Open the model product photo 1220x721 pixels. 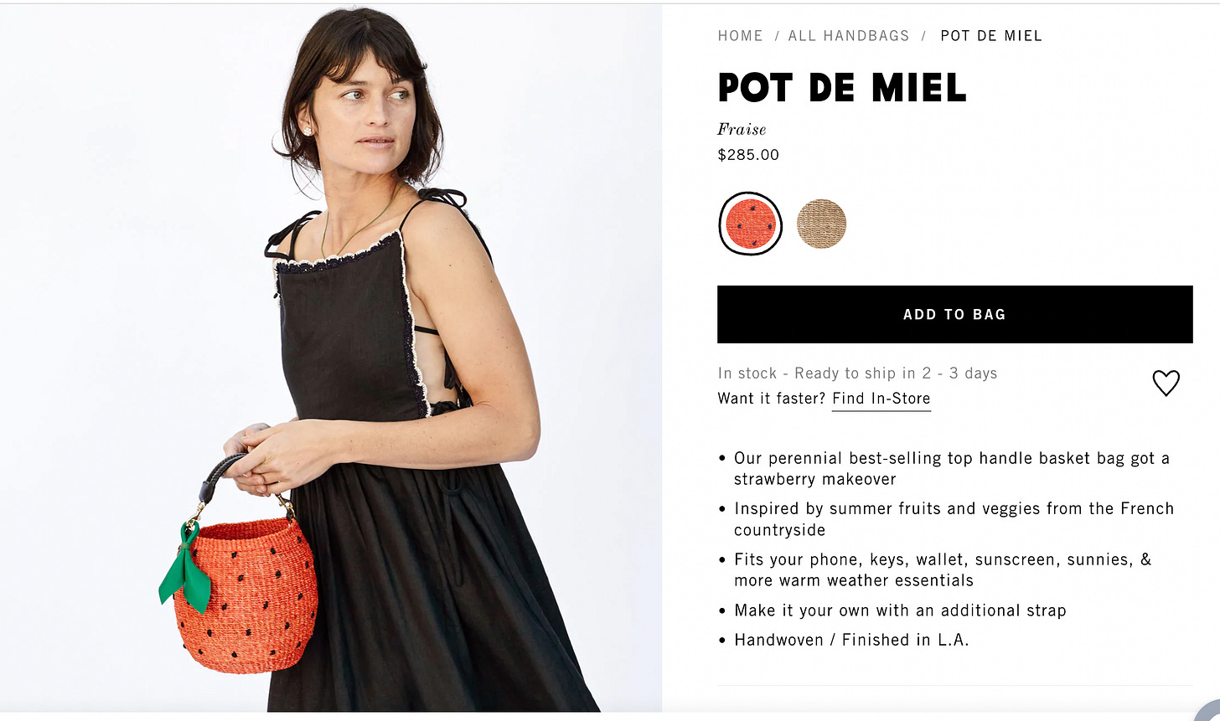[x=331, y=358]
